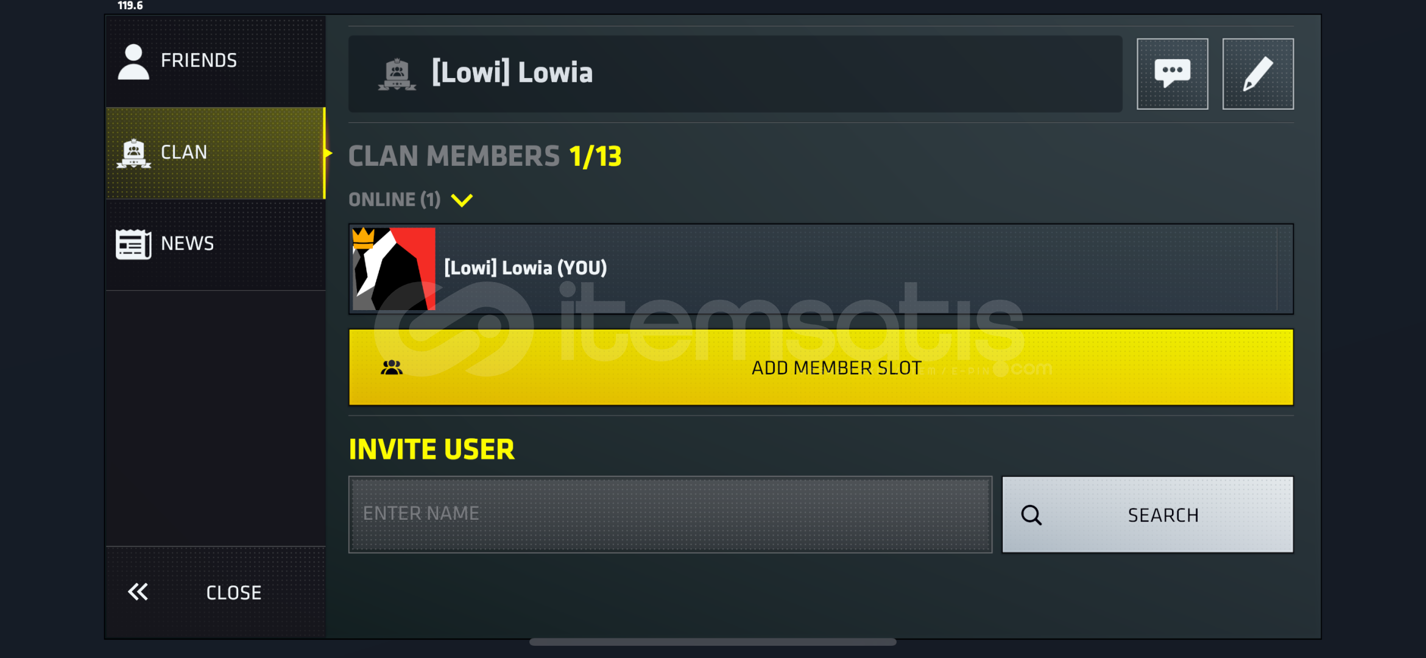The height and width of the screenshot is (658, 1426).
Task: Click the magnifying glass search icon
Action: 1031,515
